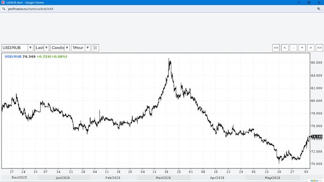
Task: Click the +0.724(+0.98%) change value
Action: click(52, 57)
